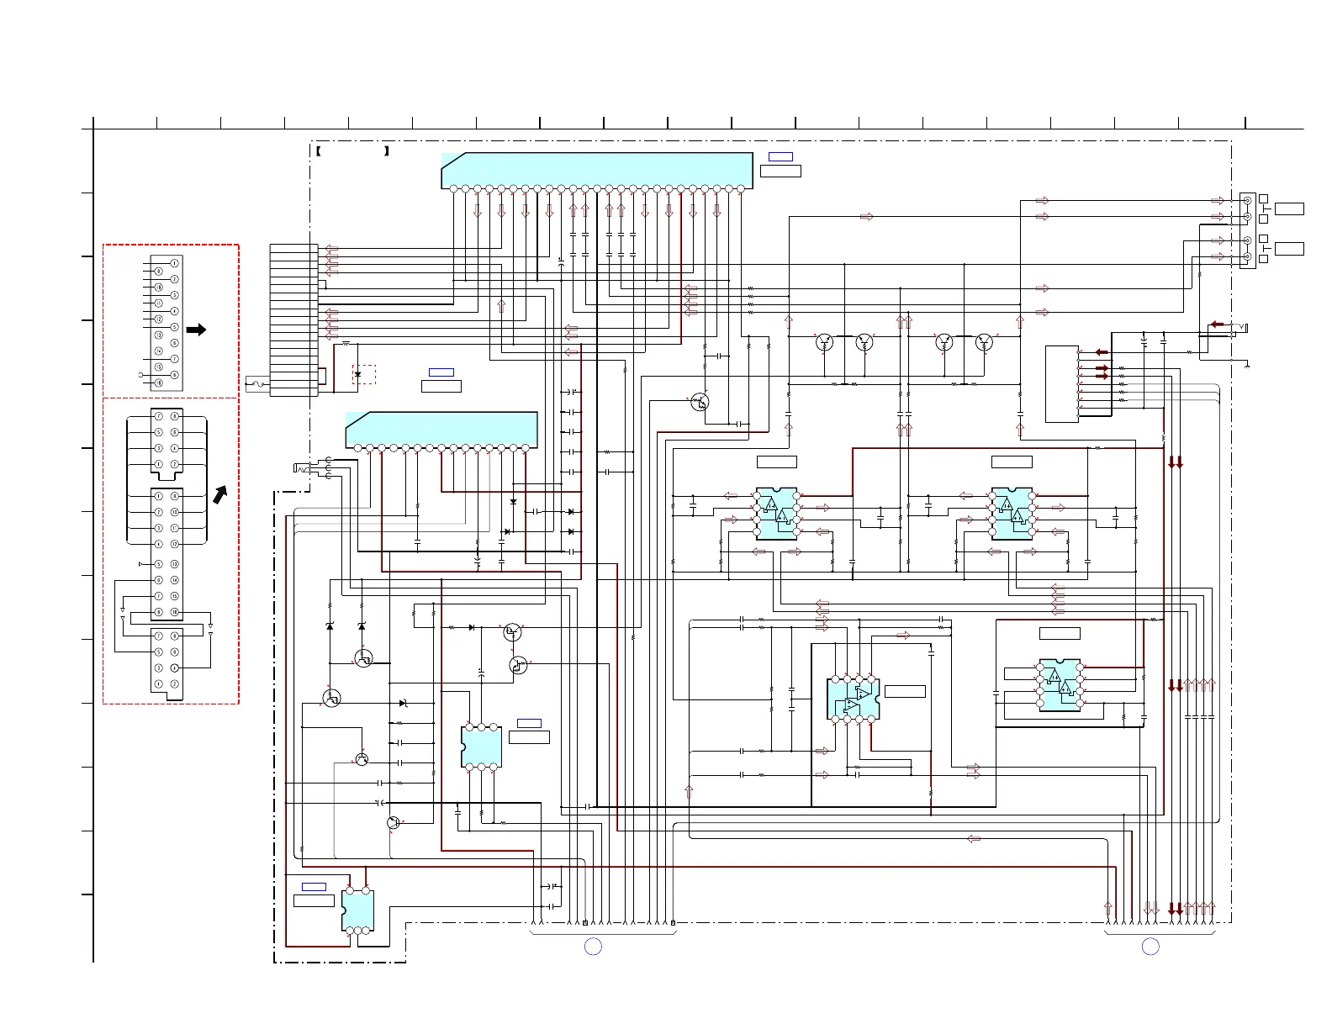
Task: Select the right dual op-amp IC in the middle row
Action: click(1012, 514)
